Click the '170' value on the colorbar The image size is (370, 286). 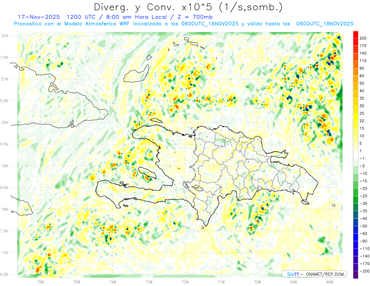tap(363, 46)
